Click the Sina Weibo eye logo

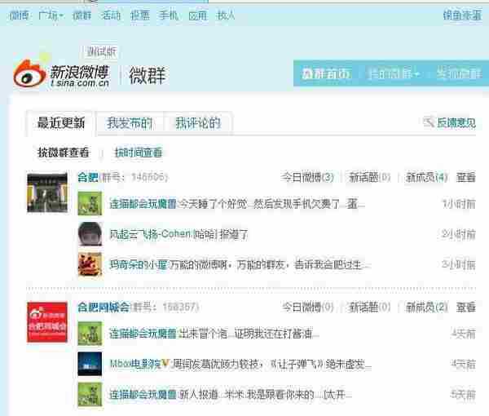29,75
